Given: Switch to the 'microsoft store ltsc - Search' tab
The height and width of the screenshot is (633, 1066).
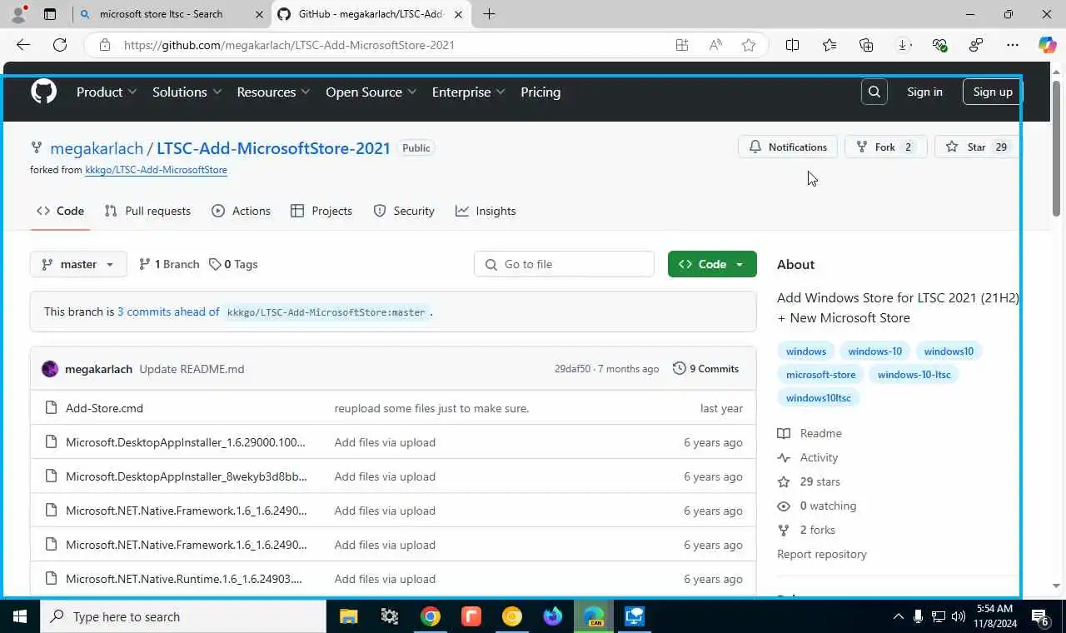Looking at the screenshot, I should 172,14.
